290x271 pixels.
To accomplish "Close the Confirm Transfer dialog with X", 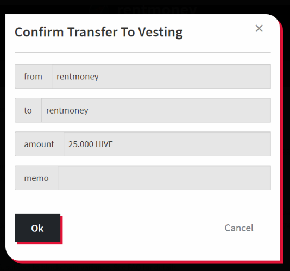I will [x=259, y=28].
